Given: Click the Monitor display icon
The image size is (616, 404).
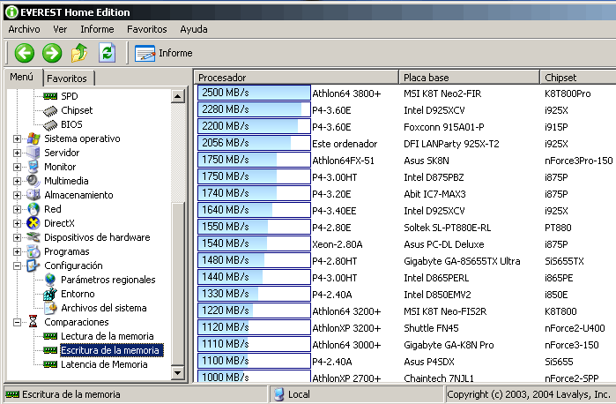Looking at the screenshot, I should (33, 167).
